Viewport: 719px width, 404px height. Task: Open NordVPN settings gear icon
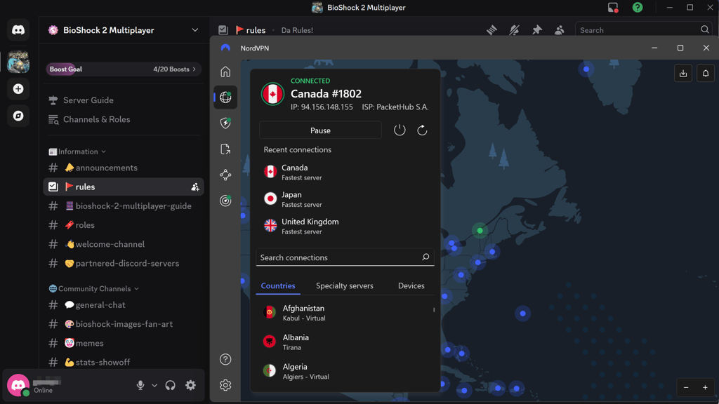tap(225, 385)
